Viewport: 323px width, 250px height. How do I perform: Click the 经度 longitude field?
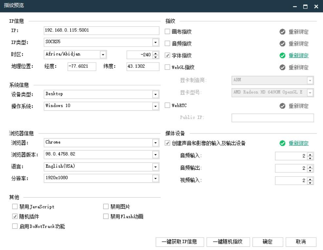(x=82, y=67)
